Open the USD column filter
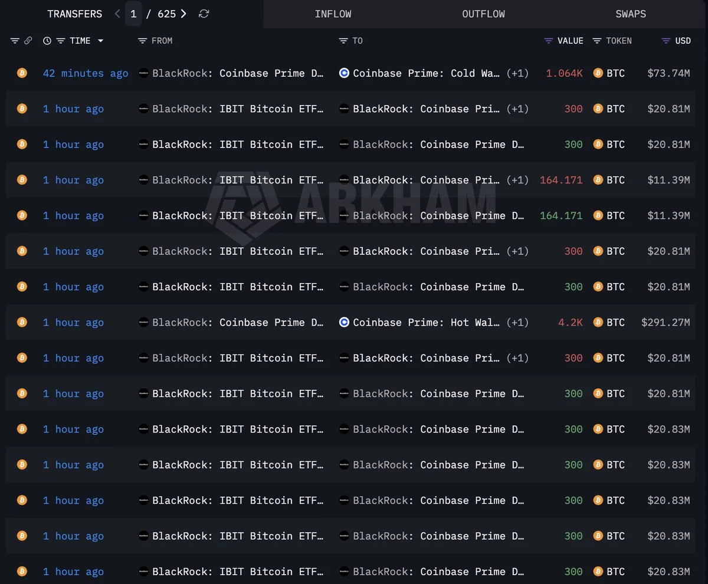The width and height of the screenshot is (708, 584). coord(666,41)
